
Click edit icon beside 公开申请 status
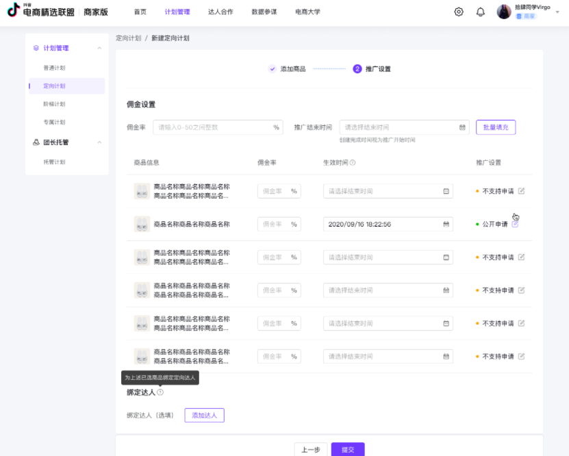[515, 224]
